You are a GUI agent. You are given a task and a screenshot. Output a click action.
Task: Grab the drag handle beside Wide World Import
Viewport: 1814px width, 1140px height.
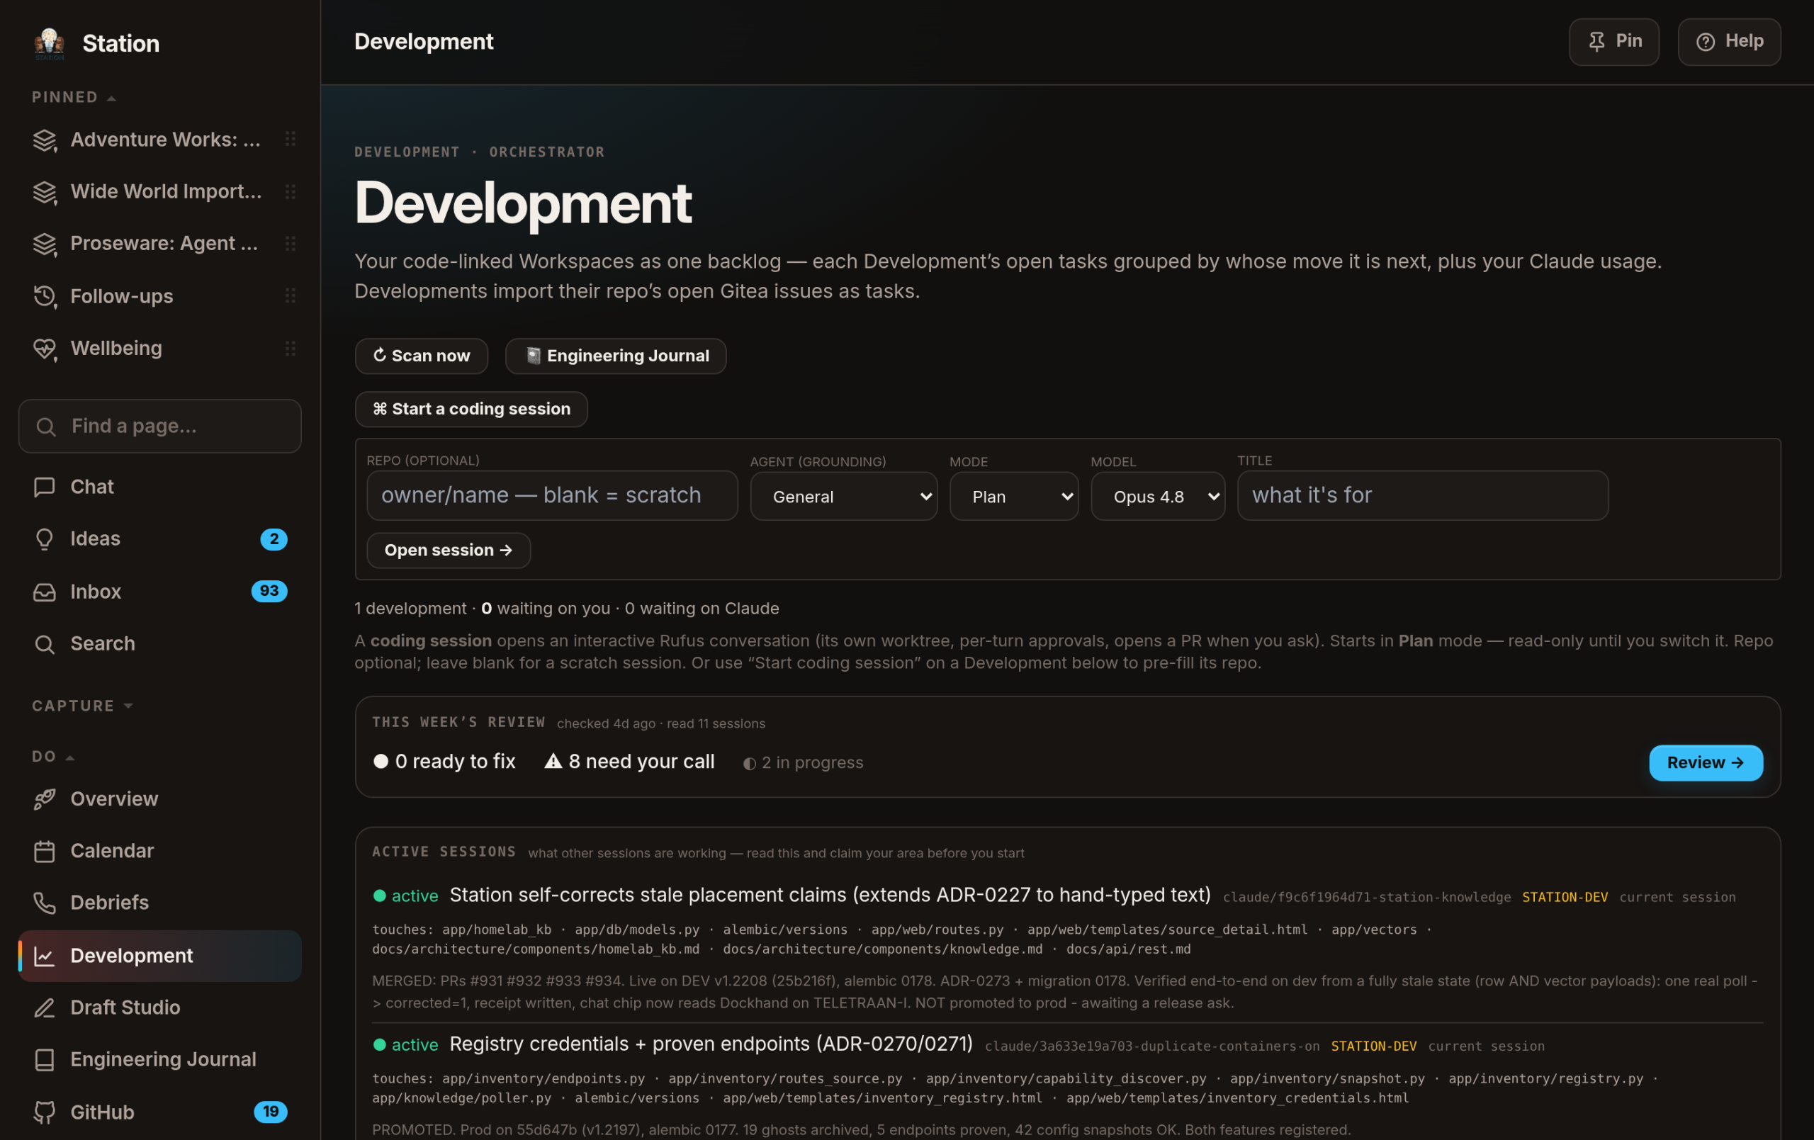[290, 191]
